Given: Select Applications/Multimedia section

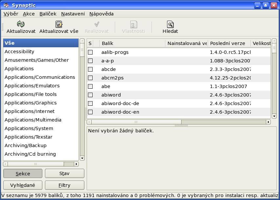Looking at the screenshot, I should coord(41,120).
